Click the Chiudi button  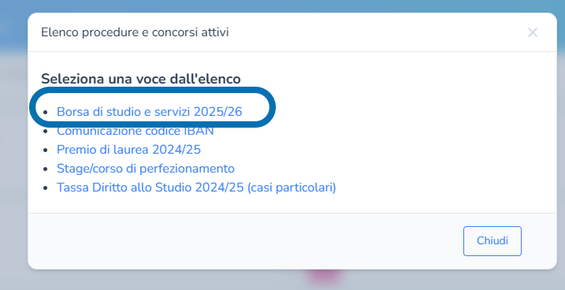pos(493,241)
